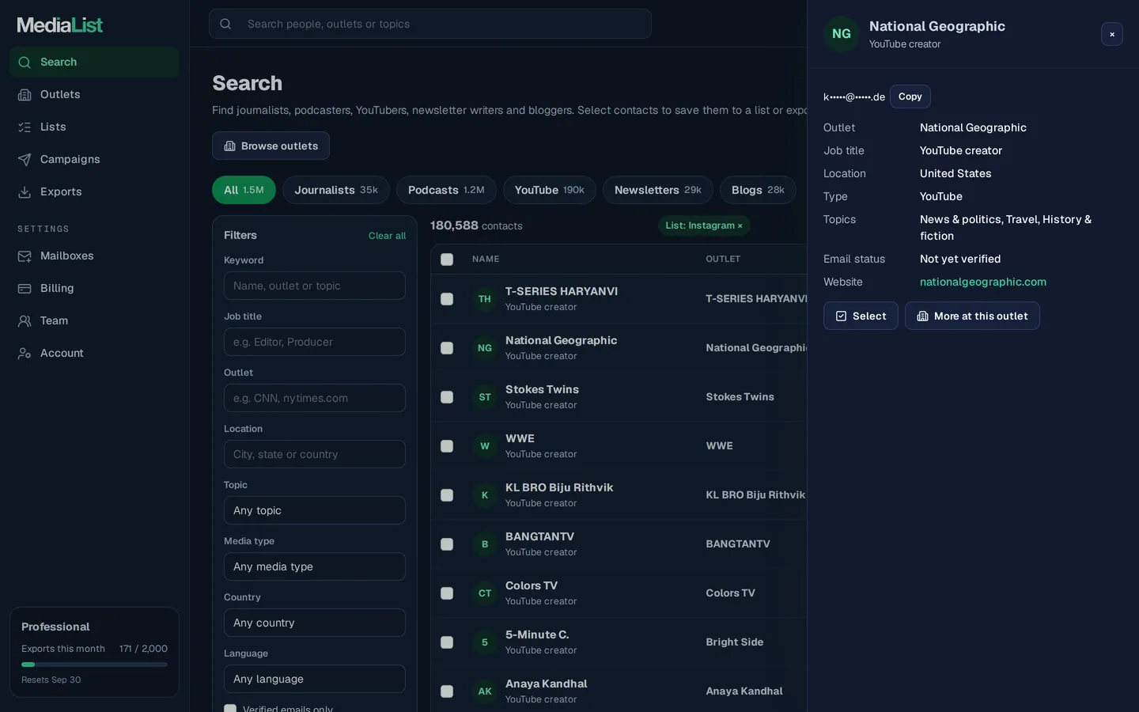Click the TH avatar for T-SERIES HARYANVI
The width and height of the screenshot is (1139, 712).
485,299
